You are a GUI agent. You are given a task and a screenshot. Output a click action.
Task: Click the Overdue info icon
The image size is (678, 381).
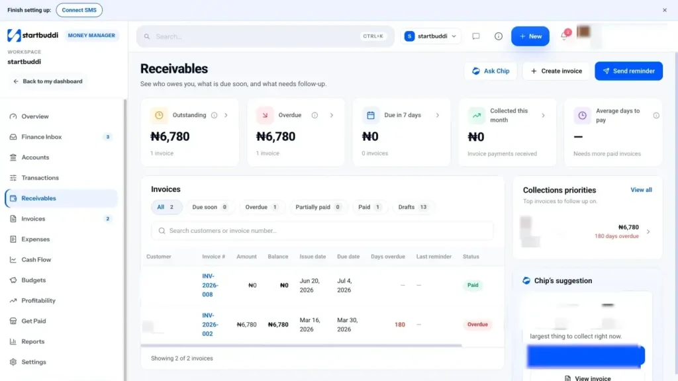315,115
